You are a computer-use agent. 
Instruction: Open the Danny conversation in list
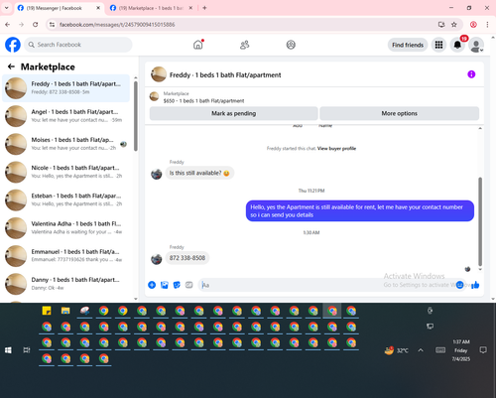pos(65,284)
